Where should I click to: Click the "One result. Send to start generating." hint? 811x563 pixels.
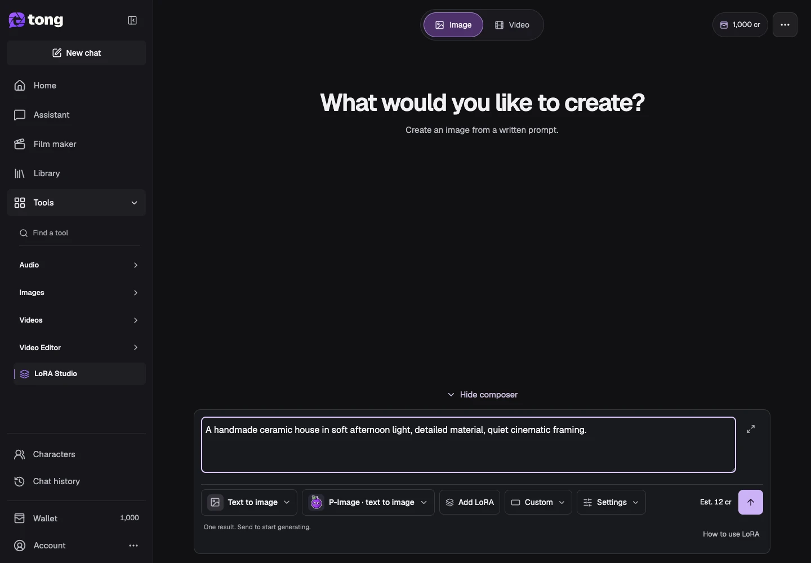[x=257, y=527]
